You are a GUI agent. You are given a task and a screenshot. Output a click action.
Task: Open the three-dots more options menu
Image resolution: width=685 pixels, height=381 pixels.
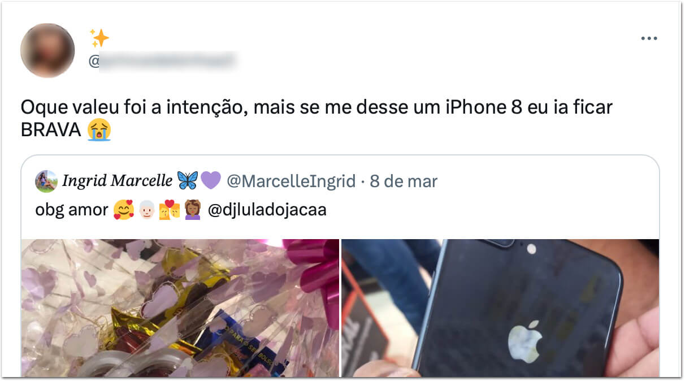tap(649, 38)
